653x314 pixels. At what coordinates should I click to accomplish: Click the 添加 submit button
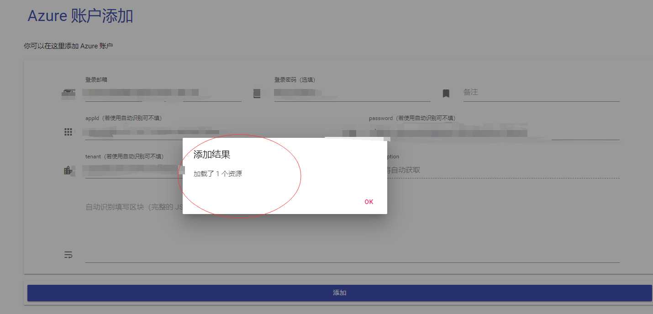tap(339, 293)
